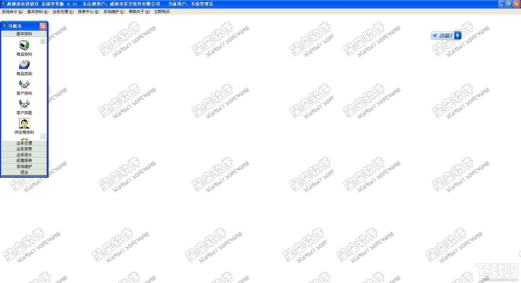
Task: Expand the 经营报表 section
Action: [x=24, y=161]
